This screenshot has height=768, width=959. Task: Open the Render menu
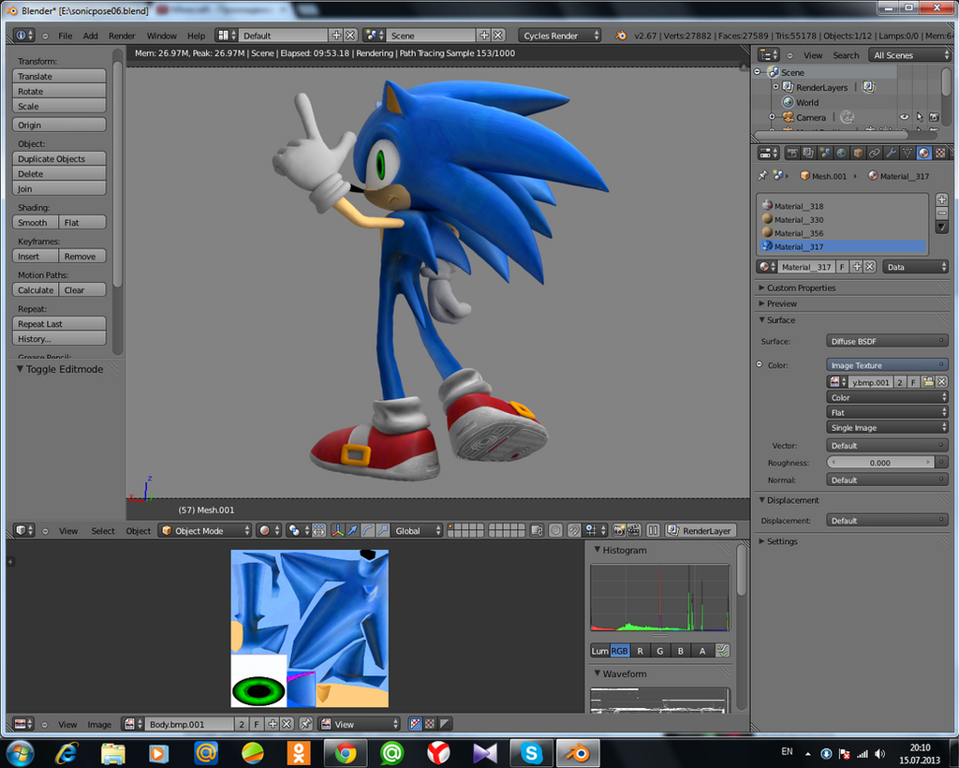tap(121, 36)
